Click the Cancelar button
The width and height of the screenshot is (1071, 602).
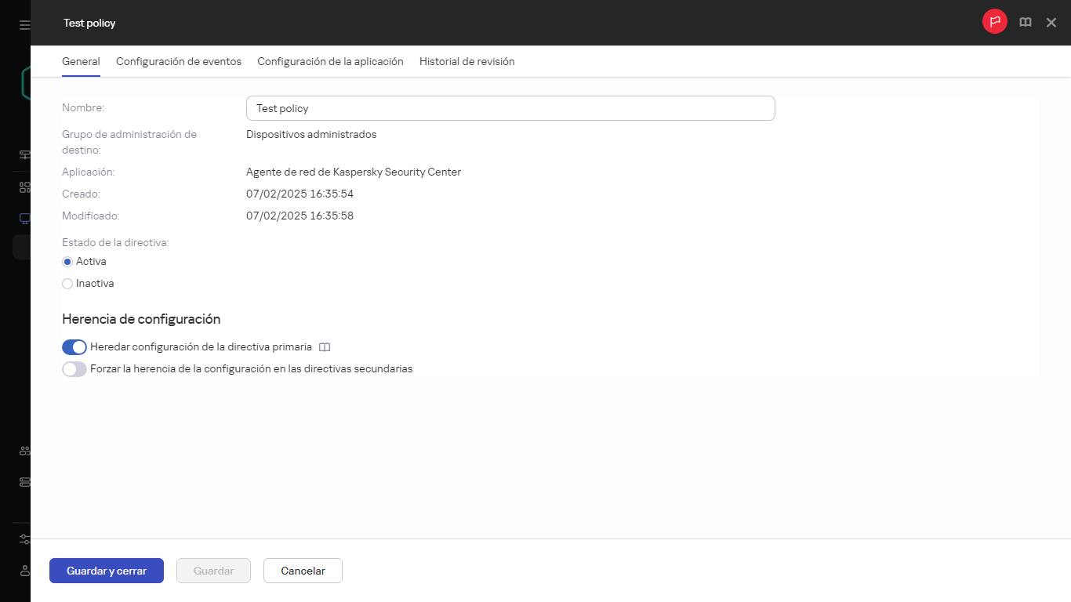tap(303, 571)
